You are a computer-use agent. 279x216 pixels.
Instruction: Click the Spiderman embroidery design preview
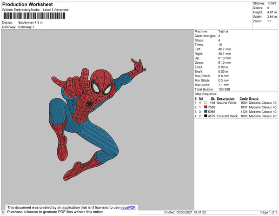[98, 119]
